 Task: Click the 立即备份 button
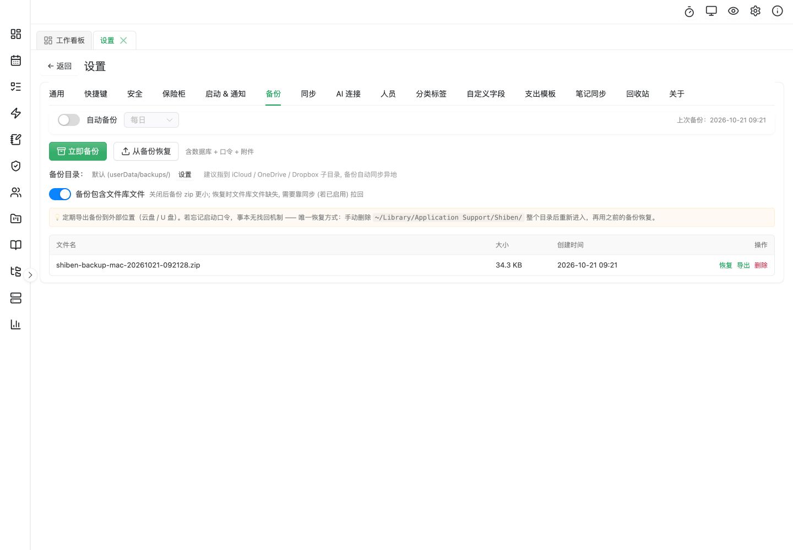pos(78,151)
